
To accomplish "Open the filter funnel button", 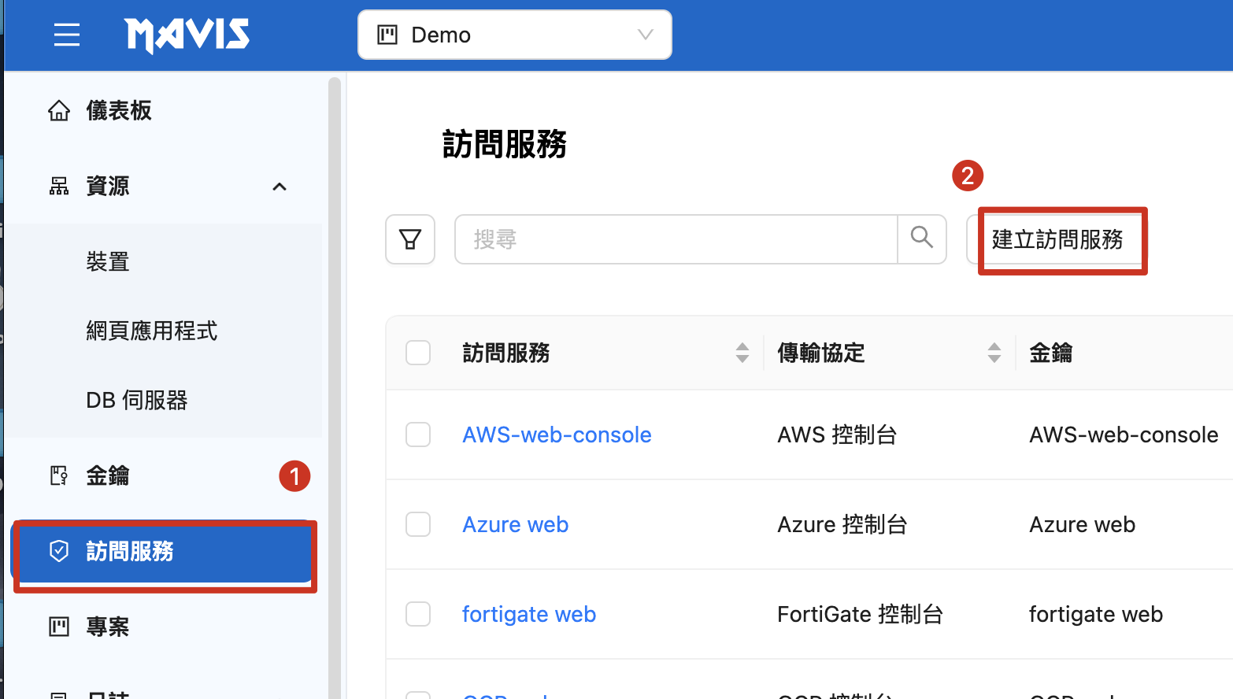I will [x=410, y=239].
